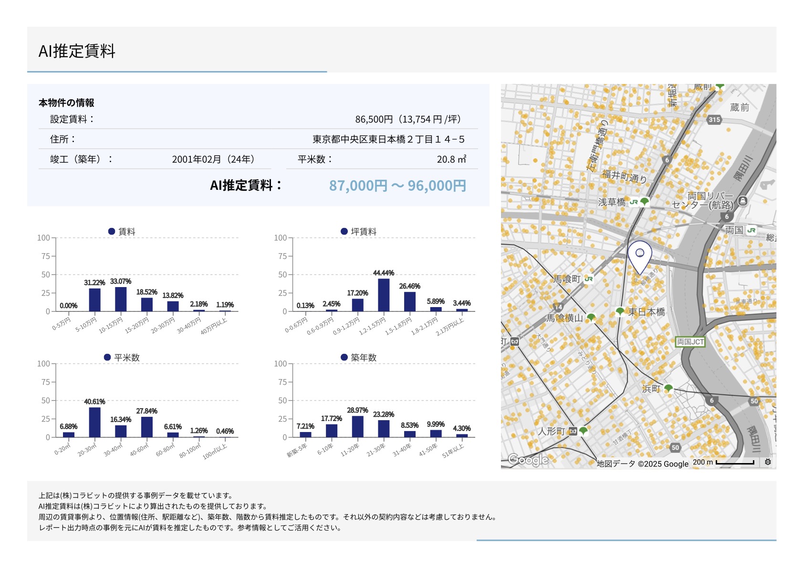Screen dimensions: 803x567
Task: Click the 44.44% bar in 坪賃料 chart
Action: pyautogui.click(x=384, y=295)
